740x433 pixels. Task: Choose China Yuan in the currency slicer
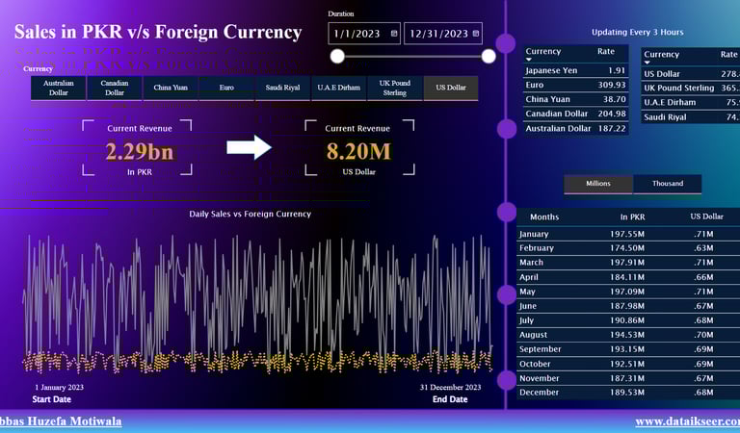[x=171, y=88]
